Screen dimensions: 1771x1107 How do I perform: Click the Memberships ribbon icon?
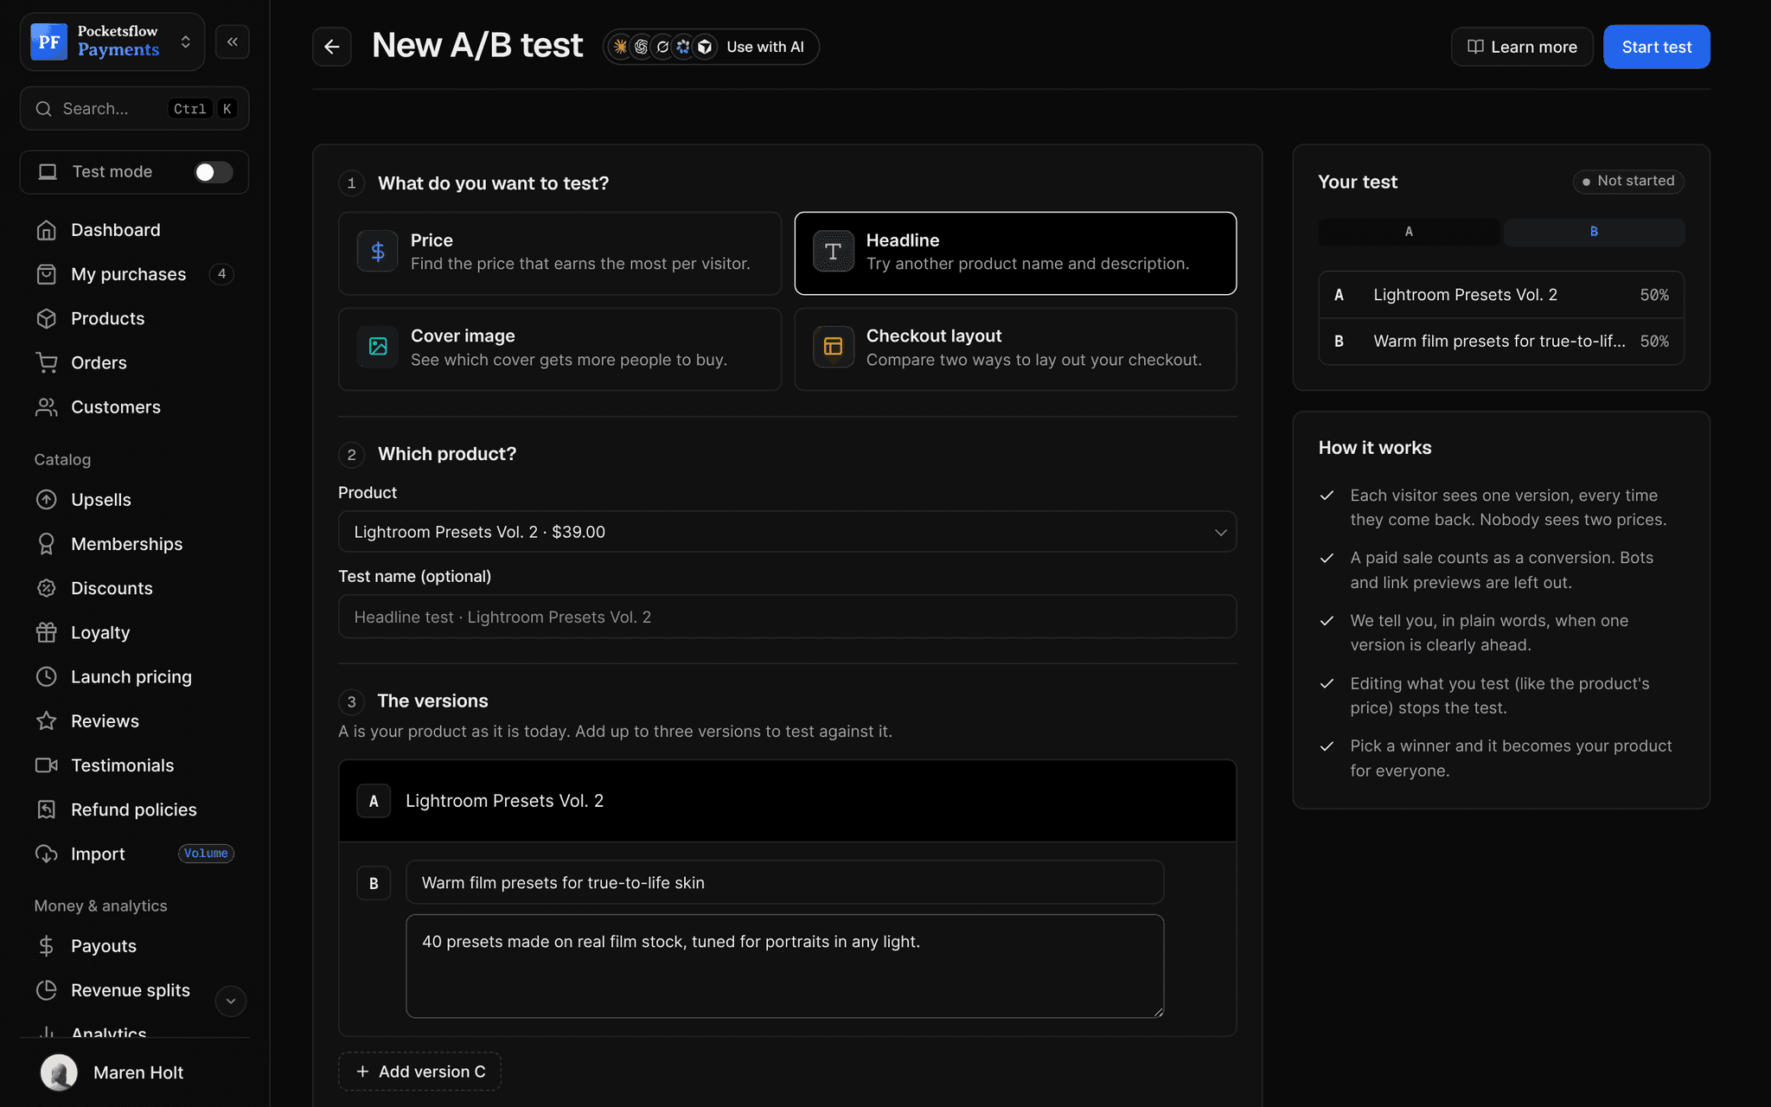click(x=47, y=544)
